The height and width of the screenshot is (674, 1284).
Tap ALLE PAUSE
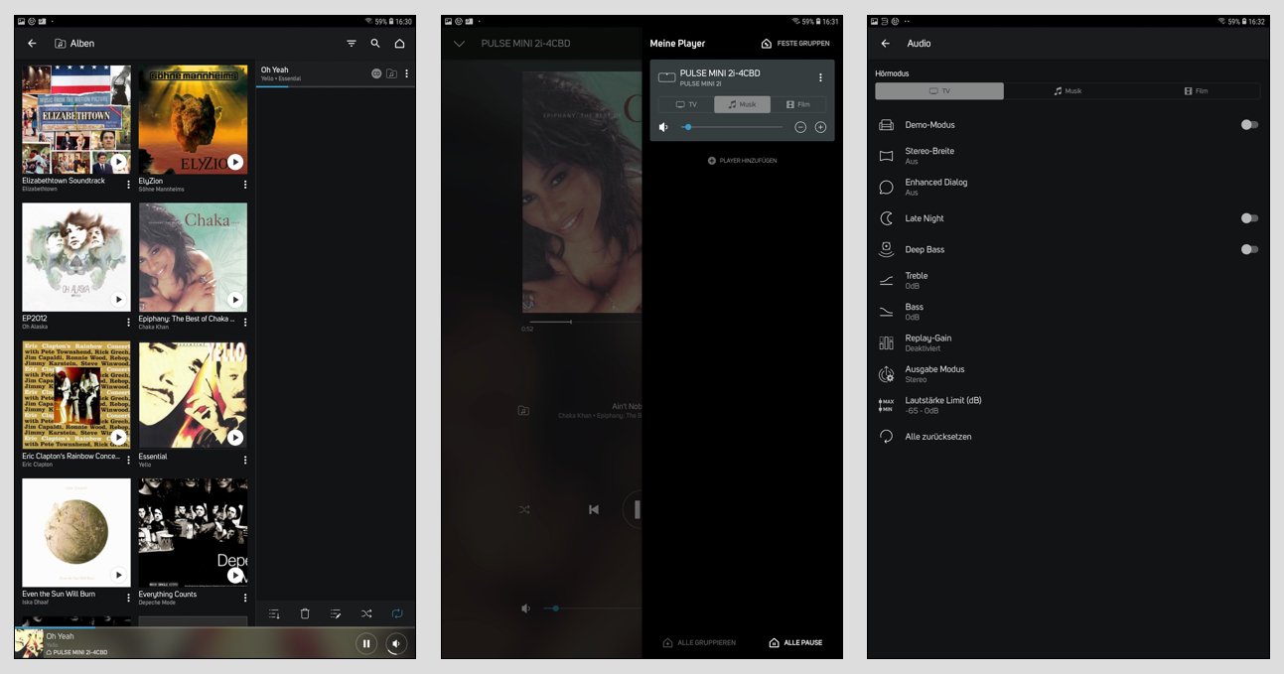(x=795, y=643)
